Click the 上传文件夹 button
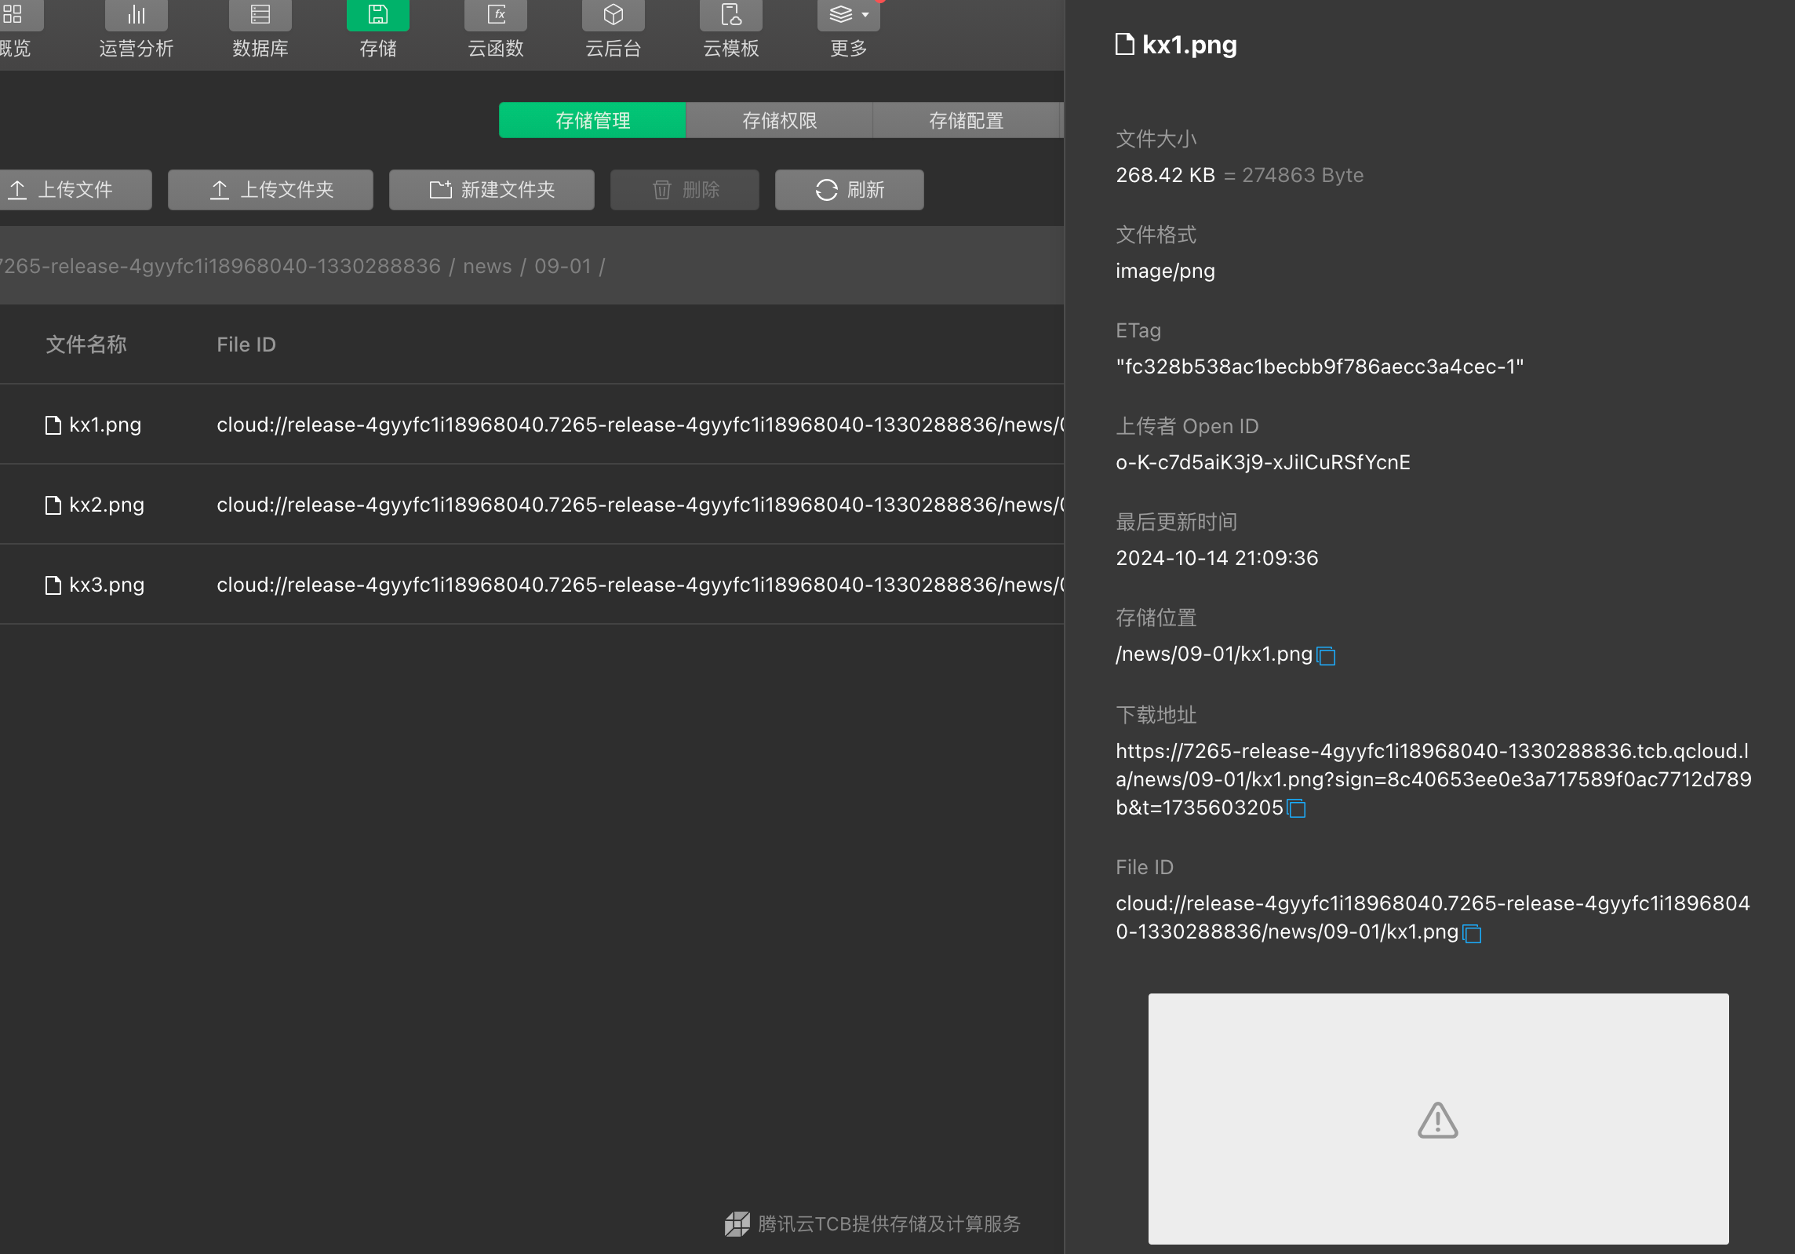Screen dimensions: 1795x1254 (x=271, y=190)
